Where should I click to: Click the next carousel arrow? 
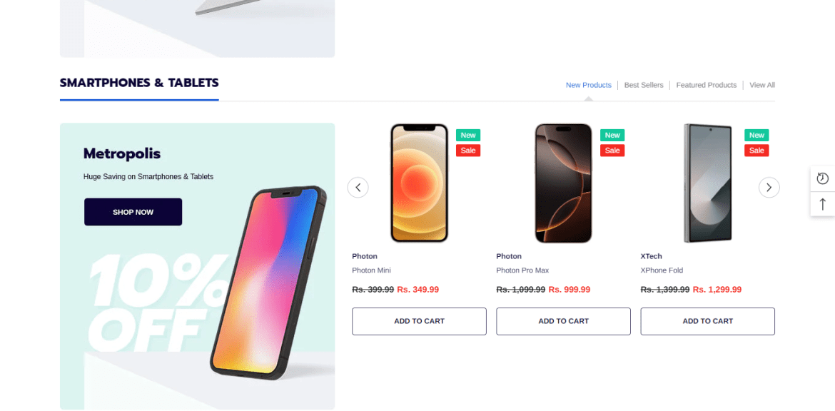click(769, 188)
